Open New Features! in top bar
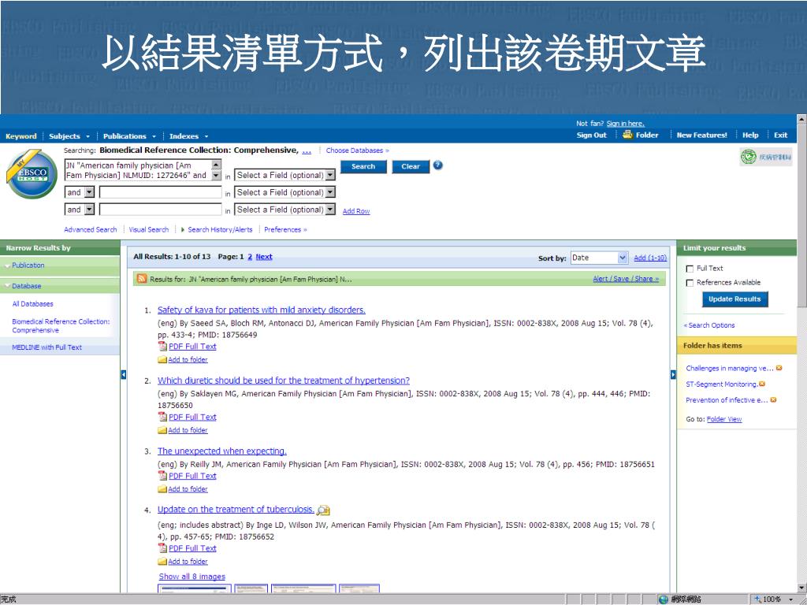The height and width of the screenshot is (605, 807). tap(701, 135)
